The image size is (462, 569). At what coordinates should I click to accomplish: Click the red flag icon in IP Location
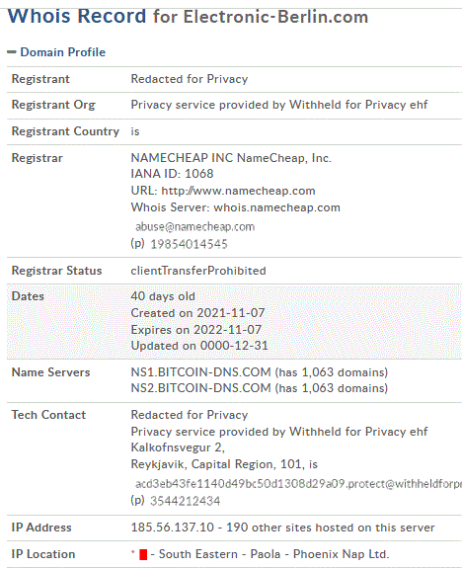point(143,554)
